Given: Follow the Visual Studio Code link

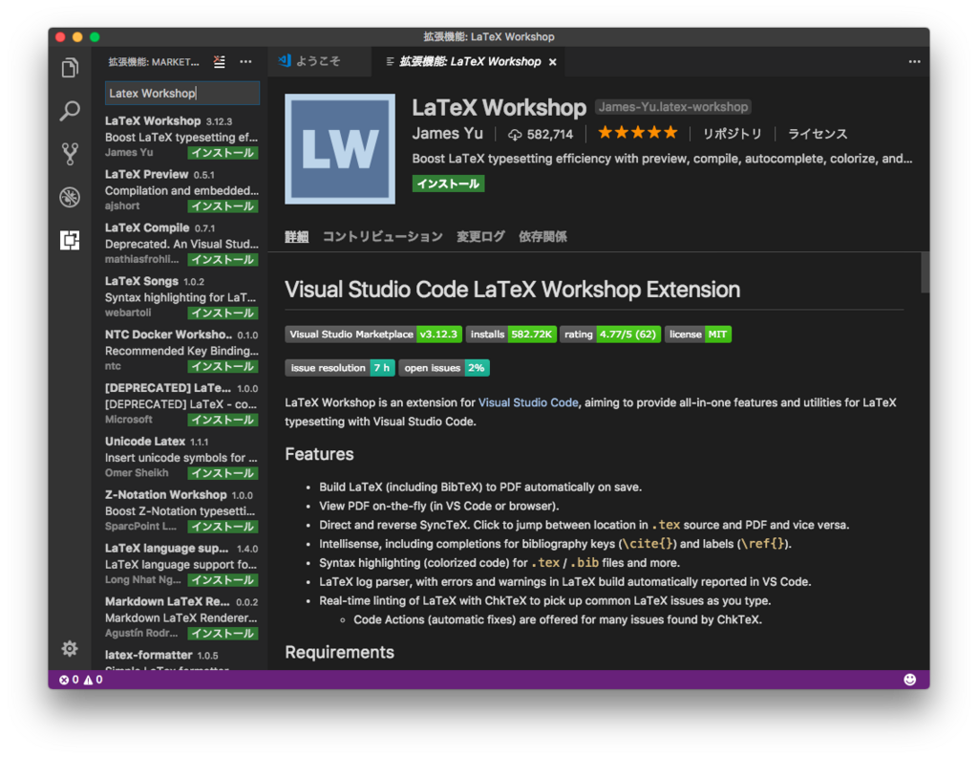Looking at the screenshot, I should pyautogui.click(x=528, y=402).
